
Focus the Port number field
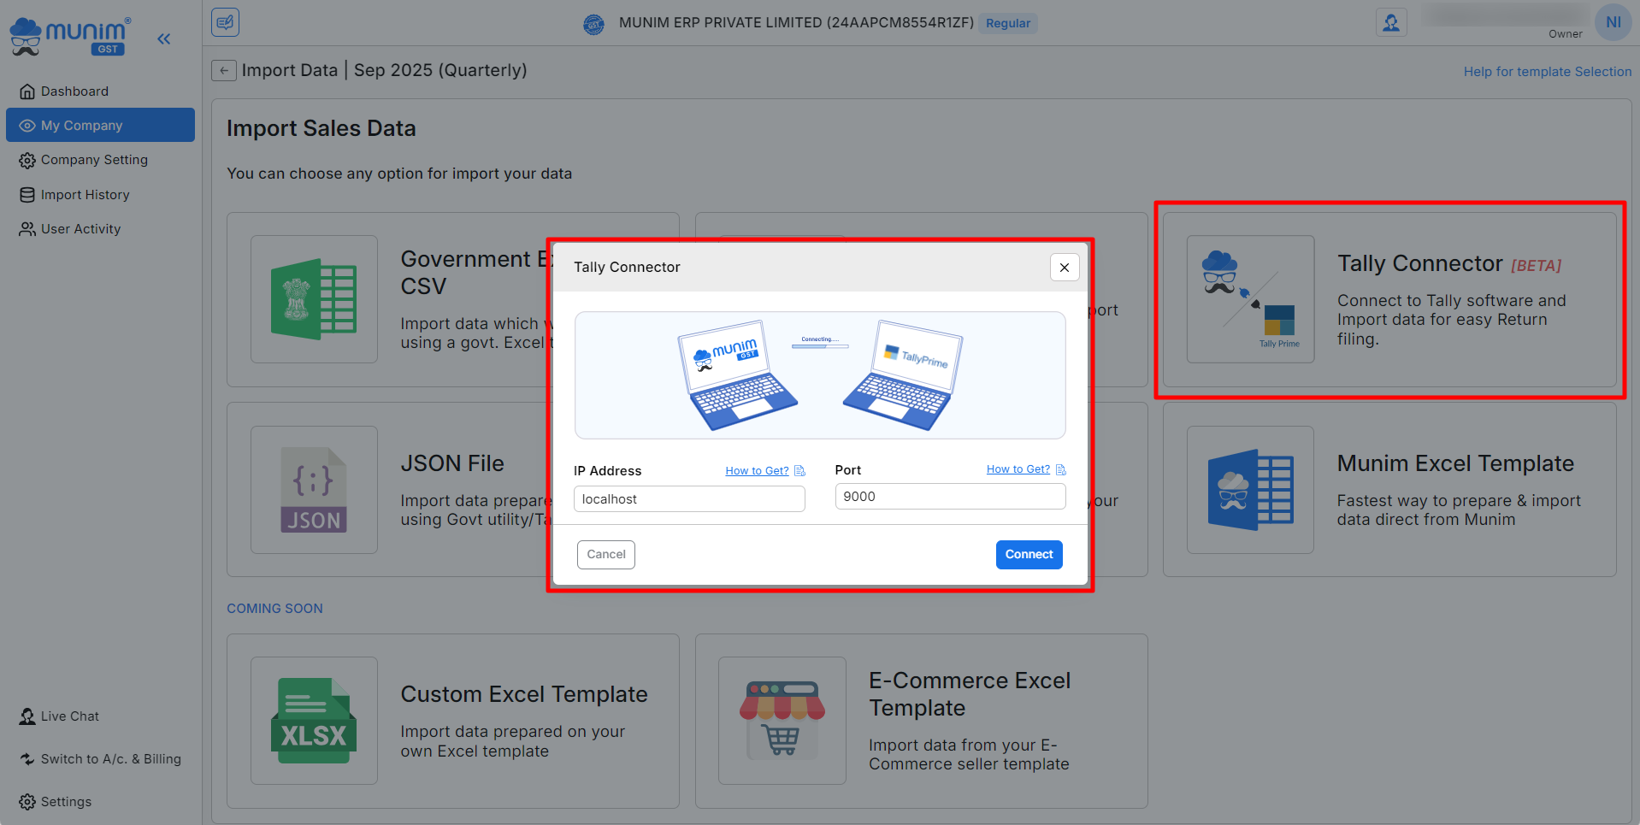pos(950,497)
